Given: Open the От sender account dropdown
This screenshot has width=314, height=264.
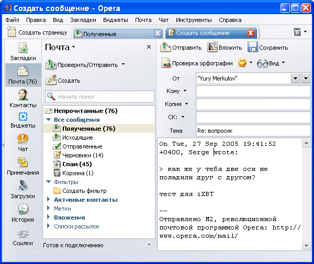Looking at the screenshot, I should click(295, 78).
